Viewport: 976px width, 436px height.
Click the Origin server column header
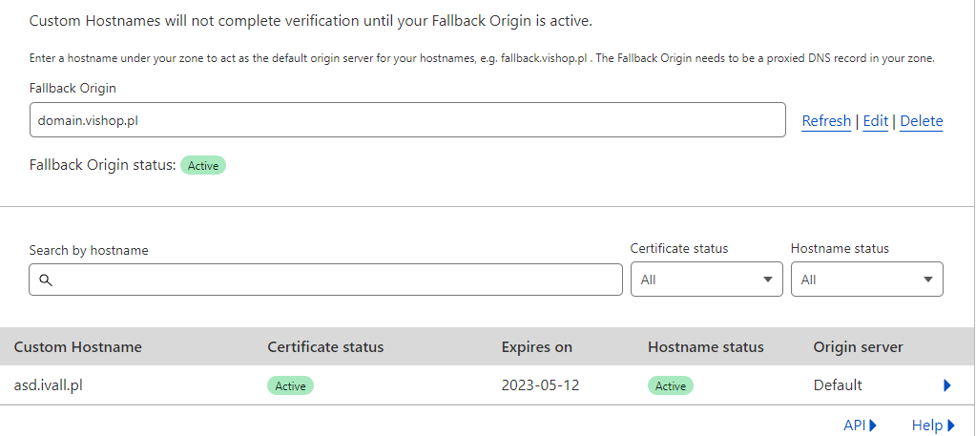coord(858,347)
